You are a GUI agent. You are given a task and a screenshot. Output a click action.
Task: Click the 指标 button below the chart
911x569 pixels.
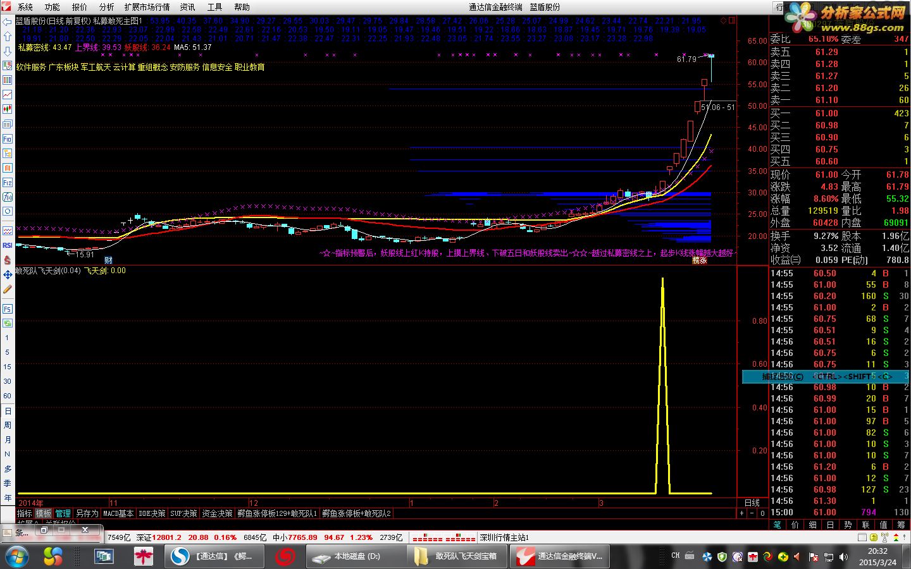(x=25, y=513)
